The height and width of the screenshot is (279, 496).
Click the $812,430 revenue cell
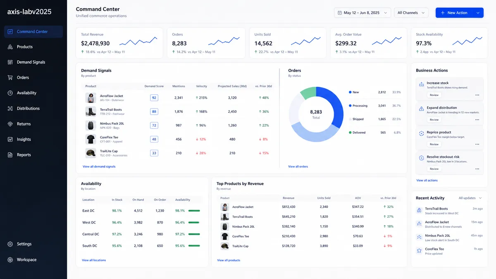click(x=289, y=207)
